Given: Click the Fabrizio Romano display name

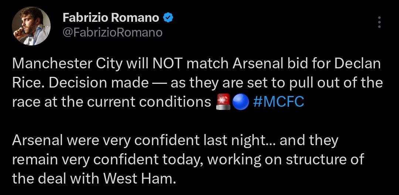Looking at the screenshot, I should [111, 18].
